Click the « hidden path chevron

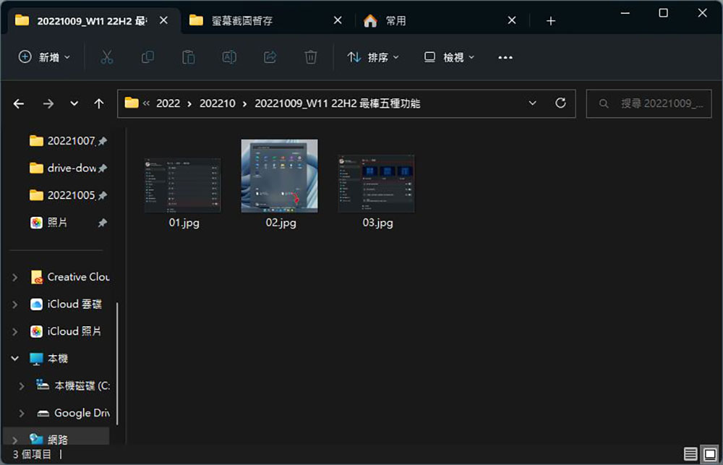click(146, 103)
